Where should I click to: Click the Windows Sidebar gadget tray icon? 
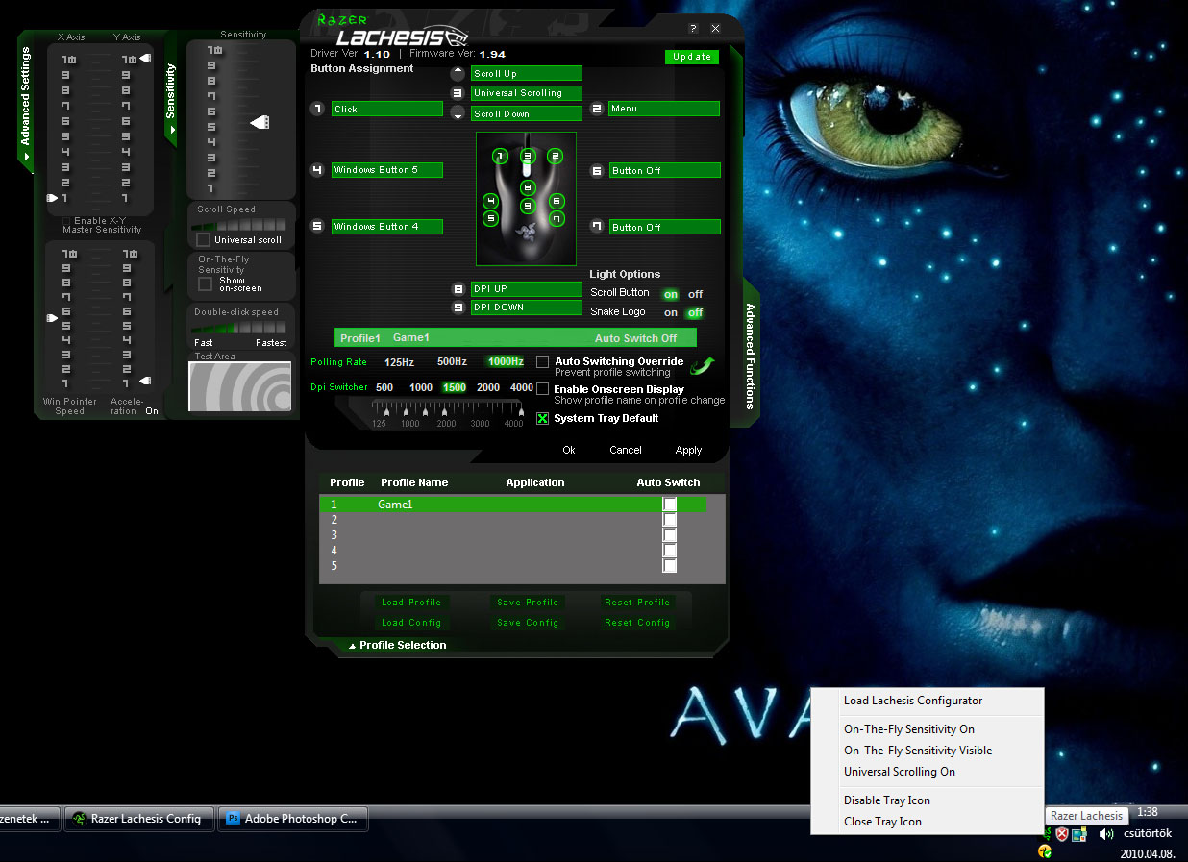point(1079,834)
